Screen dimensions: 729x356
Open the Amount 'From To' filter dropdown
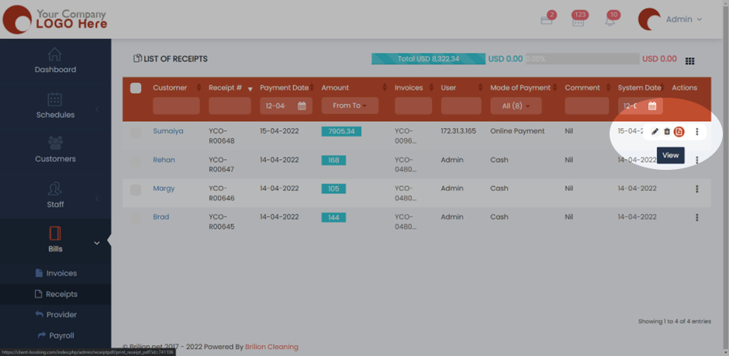pyautogui.click(x=350, y=105)
